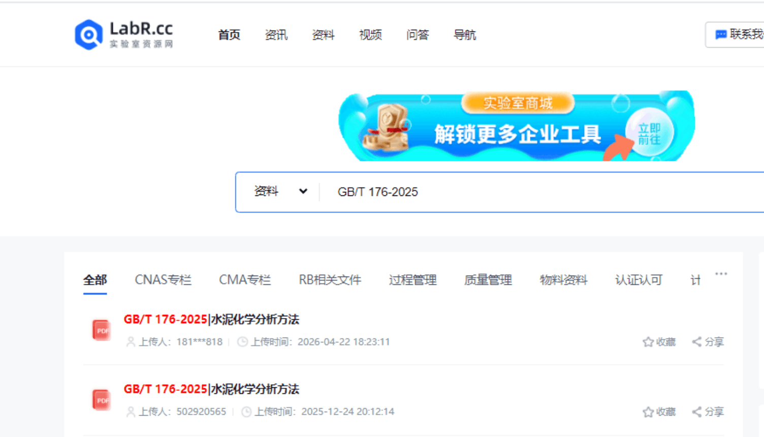Show more categories with three-dots button
The width and height of the screenshot is (764, 437).
(x=721, y=274)
